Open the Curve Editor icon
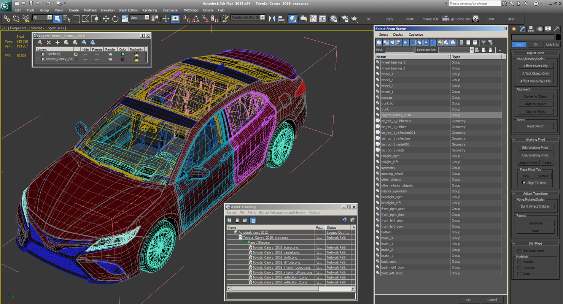 pyautogui.click(x=313, y=19)
